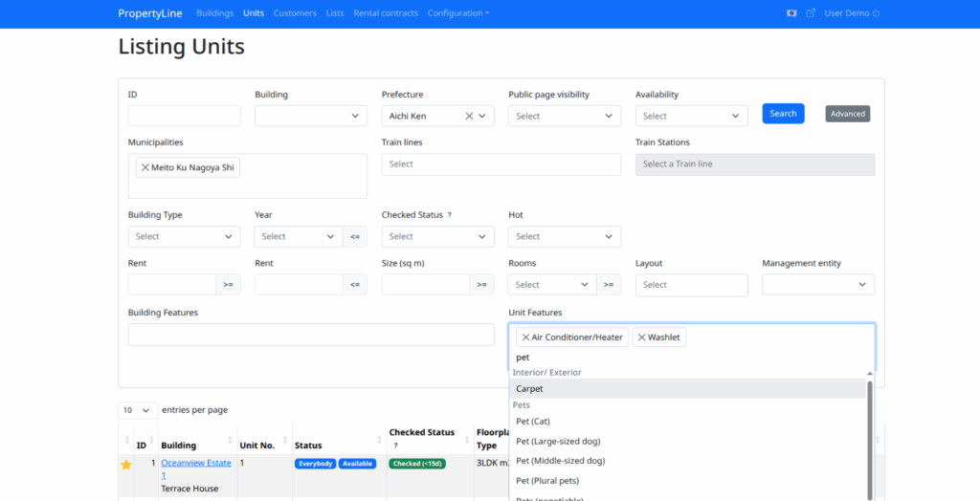Remove the Washlet unit feature tag
The width and height of the screenshot is (980, 501).
click(642, 338)
